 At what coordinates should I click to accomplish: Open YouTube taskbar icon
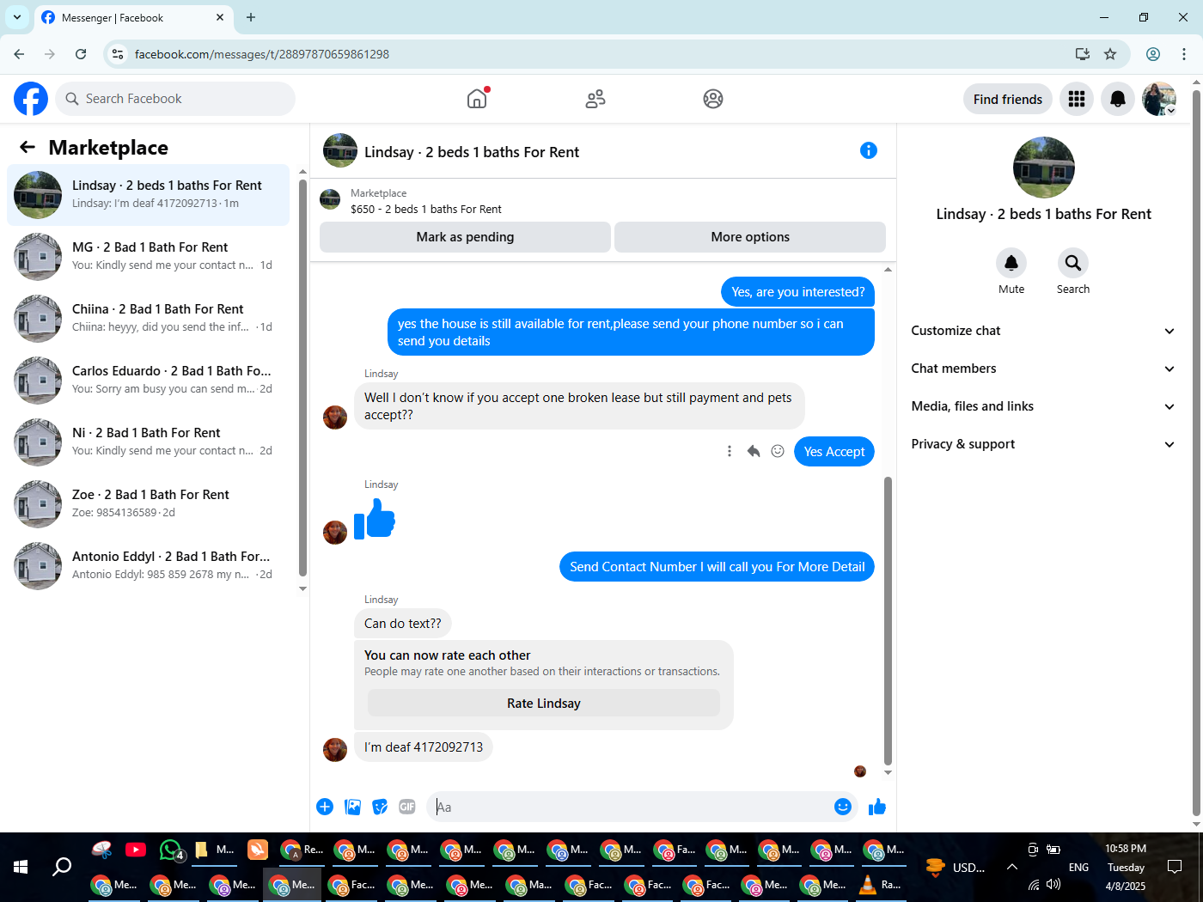[x=136, y=850]
